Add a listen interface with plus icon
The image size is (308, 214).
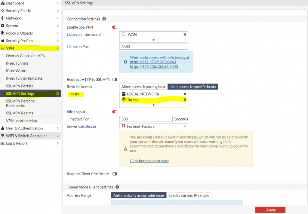point(153,40)
